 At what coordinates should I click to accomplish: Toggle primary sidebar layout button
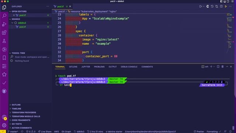click(x=221, y=1)
